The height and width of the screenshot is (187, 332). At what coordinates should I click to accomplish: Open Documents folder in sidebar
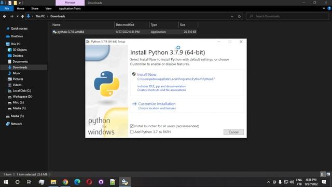point(20,61)
